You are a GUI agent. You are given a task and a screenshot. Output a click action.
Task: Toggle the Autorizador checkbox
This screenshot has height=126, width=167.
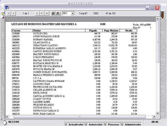86,125
